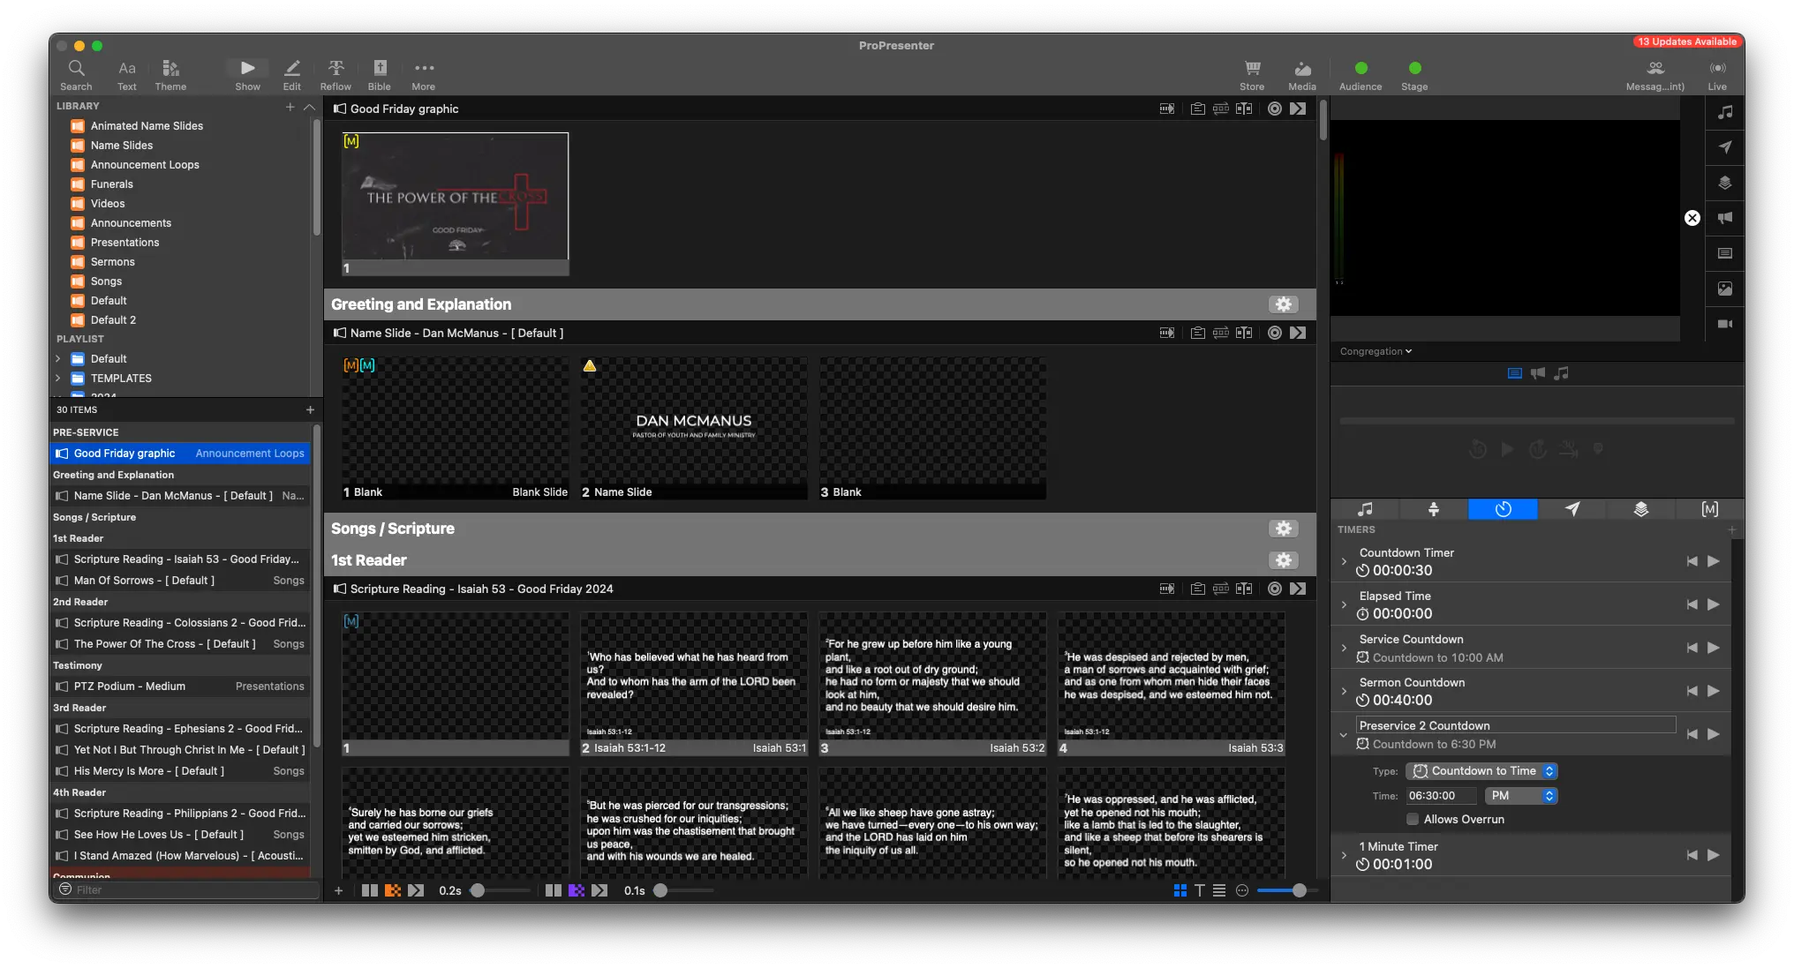The height and width of the screenshot is (968, 1794).
Task: Open the AM/PM dropdown
Action: tap(1521, 796)
